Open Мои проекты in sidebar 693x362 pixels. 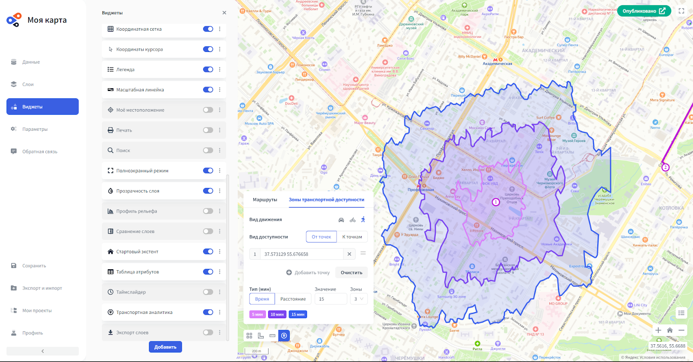(42, 310)
